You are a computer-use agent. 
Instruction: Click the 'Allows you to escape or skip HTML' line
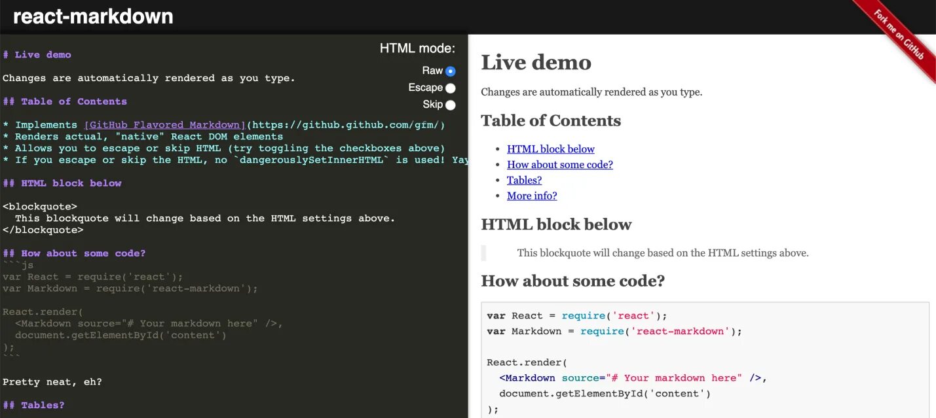click(x=224, y=148)
